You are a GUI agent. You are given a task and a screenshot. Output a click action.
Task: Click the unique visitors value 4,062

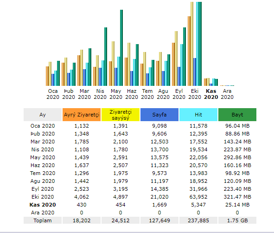pyautogui.click(x=82, y=197)
